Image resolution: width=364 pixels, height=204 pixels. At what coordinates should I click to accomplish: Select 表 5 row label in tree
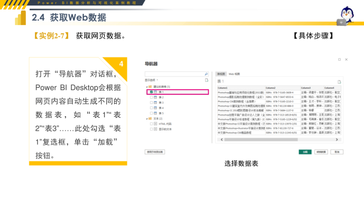pyautogui.click(x=161, y=113)
